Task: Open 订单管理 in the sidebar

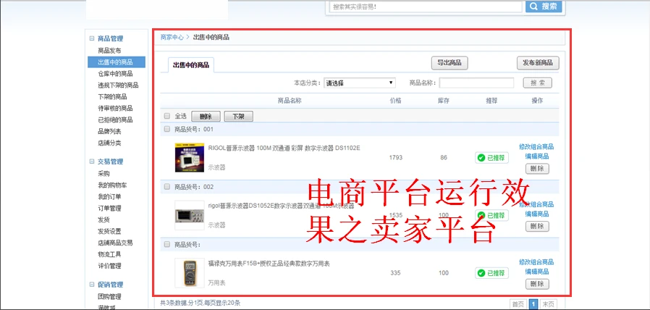Action: (109, 209)
